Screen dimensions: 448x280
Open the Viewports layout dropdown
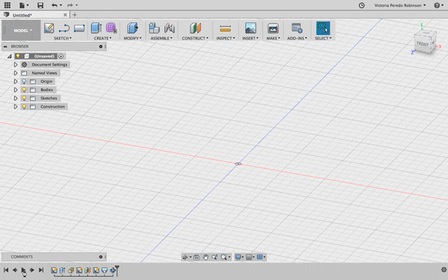(x=261, y=257)
